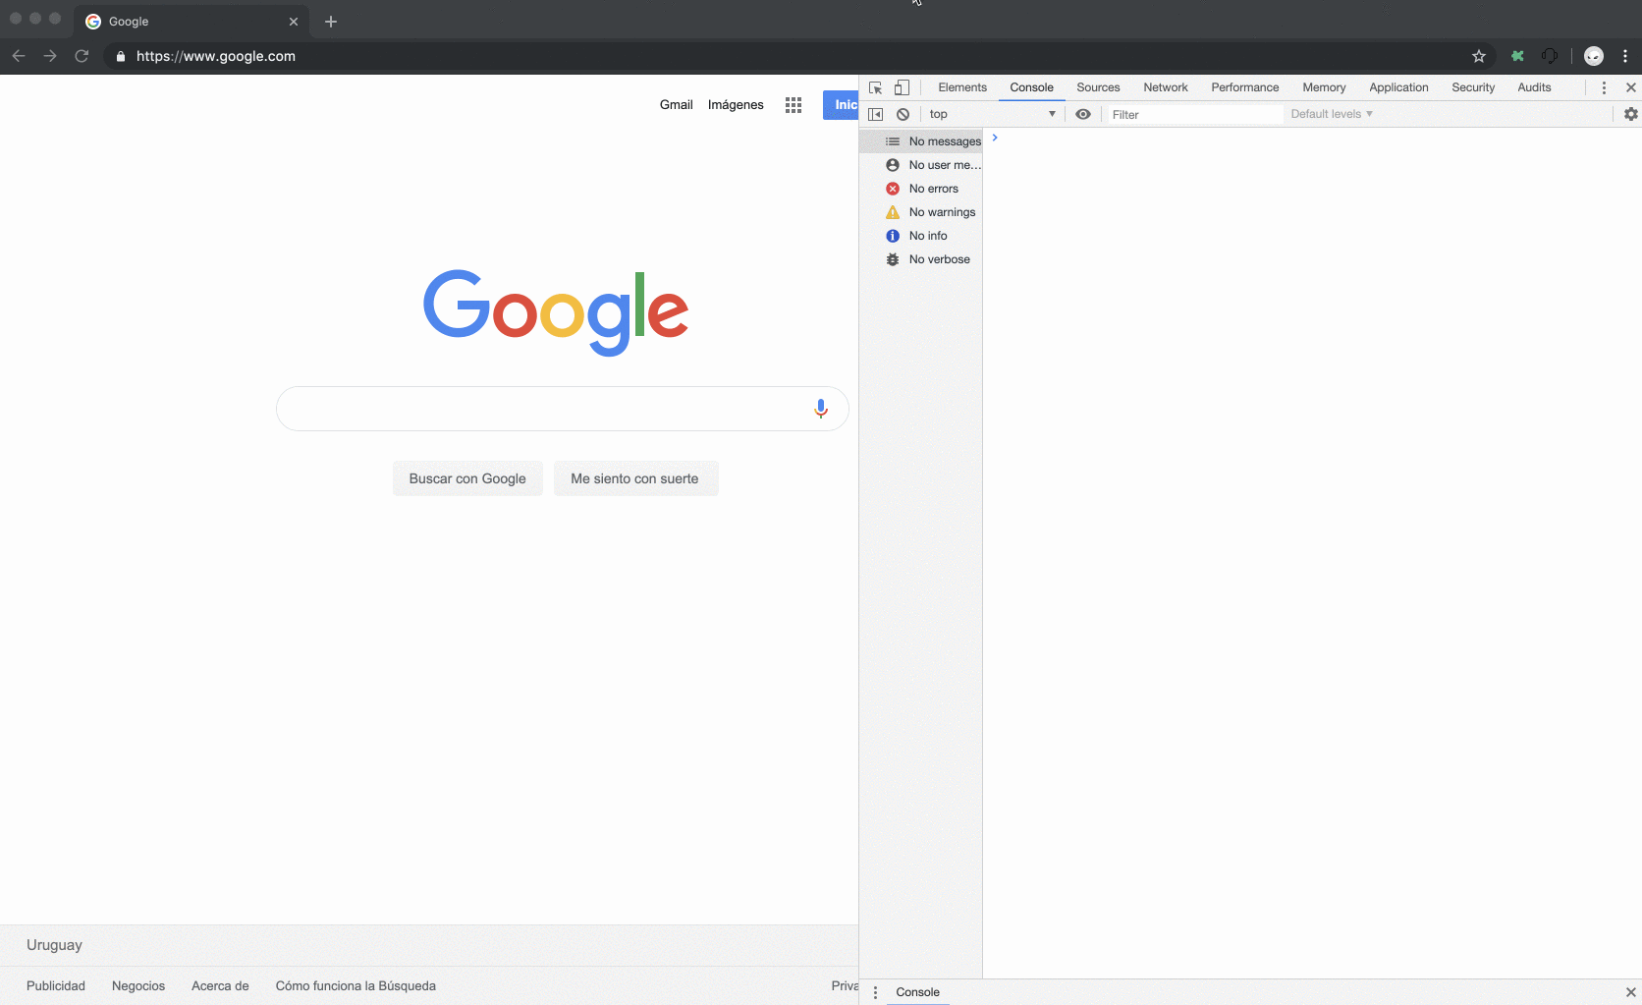
Task: Close the DevTools panel
Action: tap(1631, 87)
